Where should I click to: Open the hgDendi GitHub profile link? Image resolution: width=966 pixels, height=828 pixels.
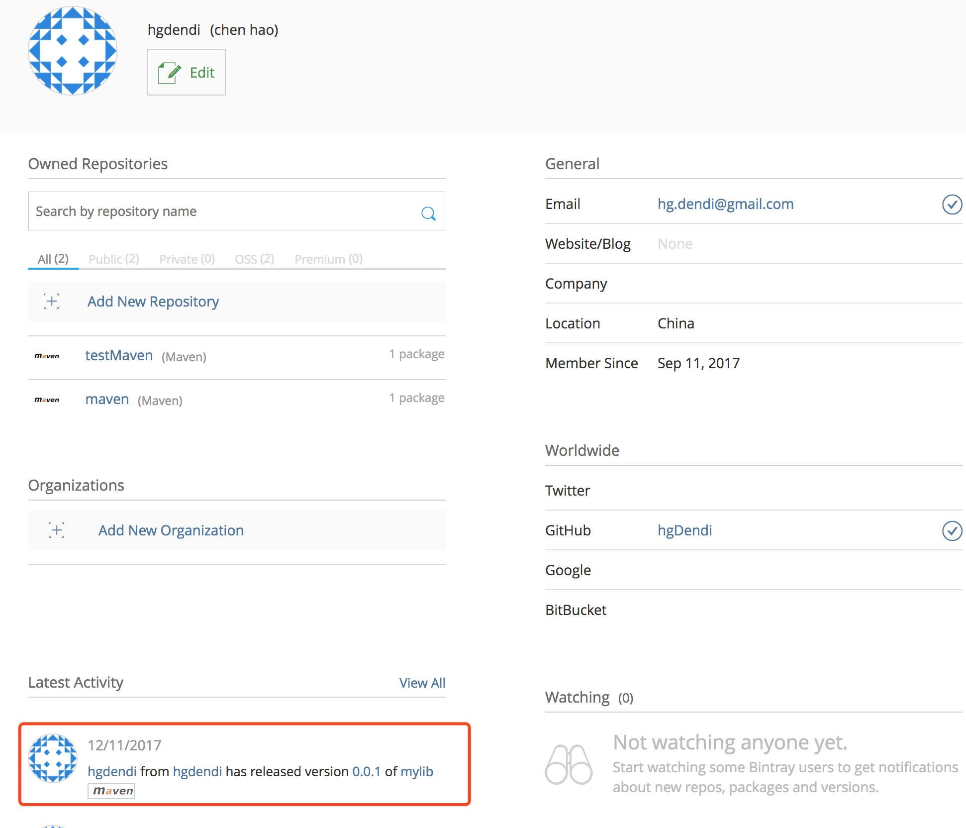click(684, 530)
